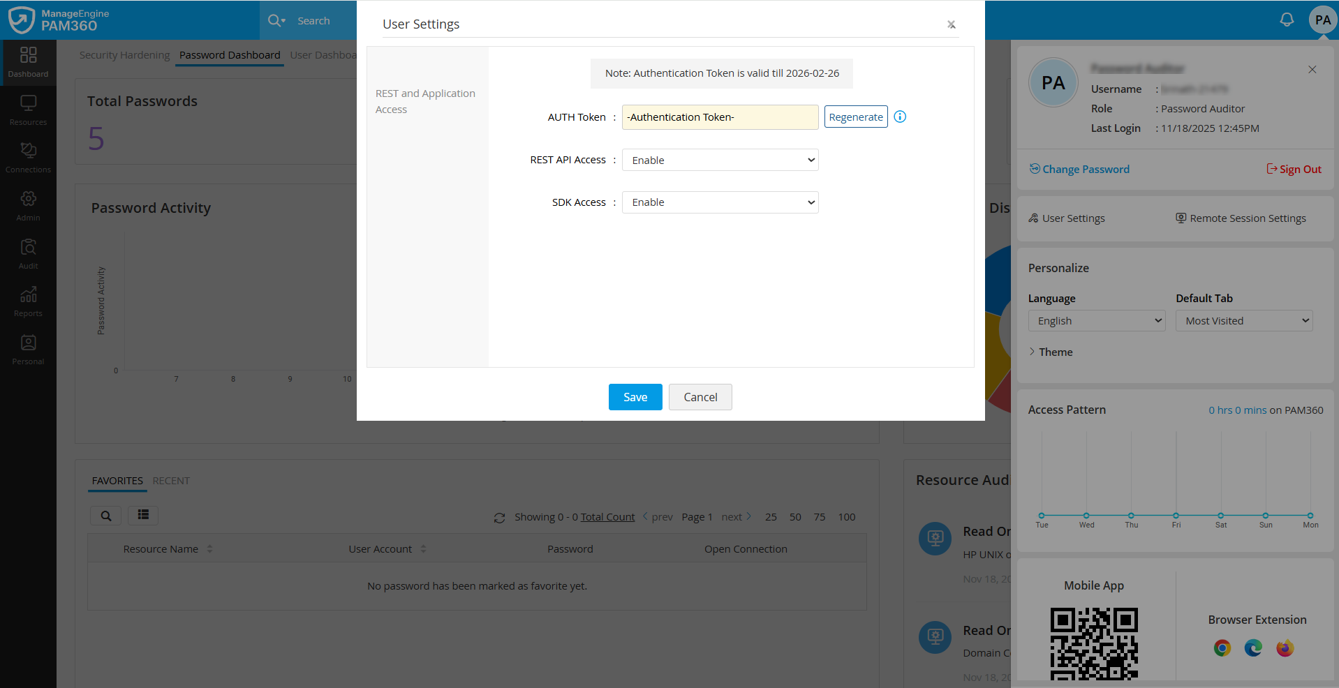Open the Reports sidebar icon
Image resolution: width=1339 pixels, height=688 pixels.
(x=28, y=301)
